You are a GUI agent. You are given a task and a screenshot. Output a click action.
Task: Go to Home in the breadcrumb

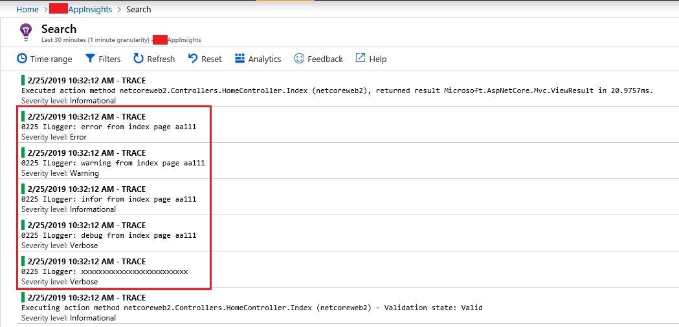coord(27,9)
